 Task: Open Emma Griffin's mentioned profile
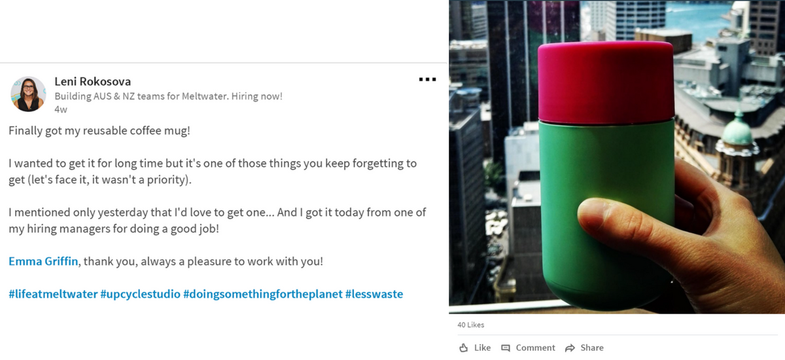tap(44, 261)
